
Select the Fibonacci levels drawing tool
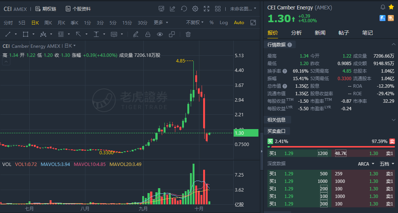click(x=61, y=34)
